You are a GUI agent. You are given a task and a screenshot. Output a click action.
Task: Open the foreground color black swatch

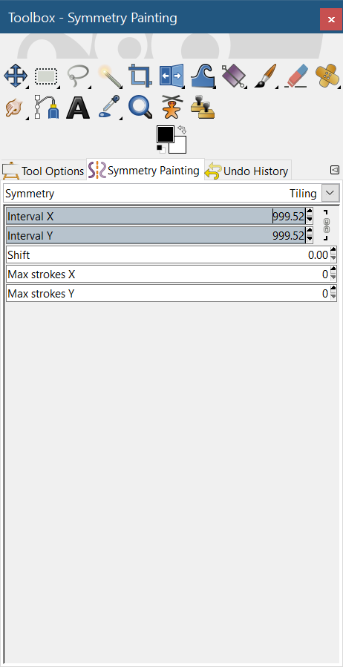point(165,134)
